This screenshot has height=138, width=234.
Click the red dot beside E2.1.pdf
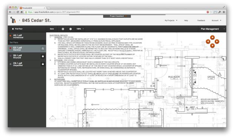11,48
